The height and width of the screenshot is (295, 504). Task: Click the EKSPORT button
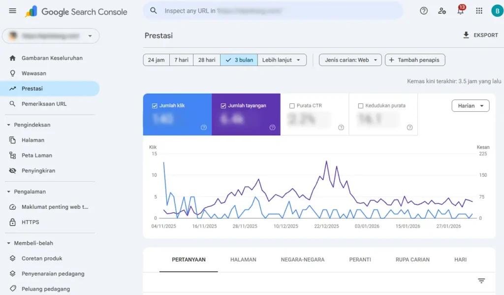point(480,35)
